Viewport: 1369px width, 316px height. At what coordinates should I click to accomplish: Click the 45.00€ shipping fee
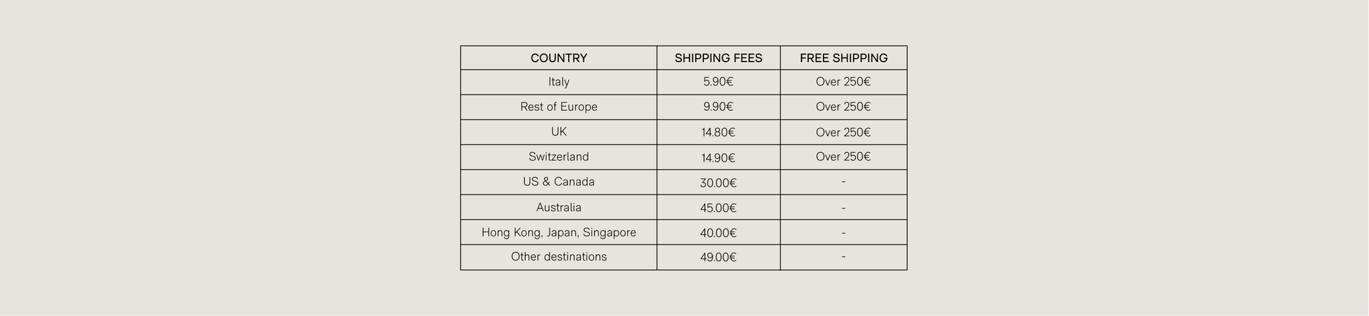[718, 208]
